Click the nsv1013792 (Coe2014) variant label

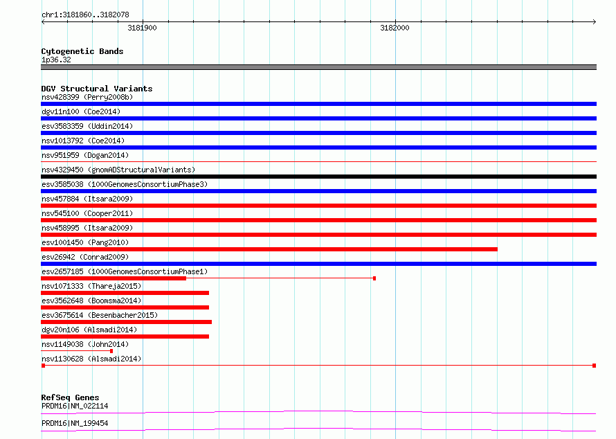(x=83, y=141)
